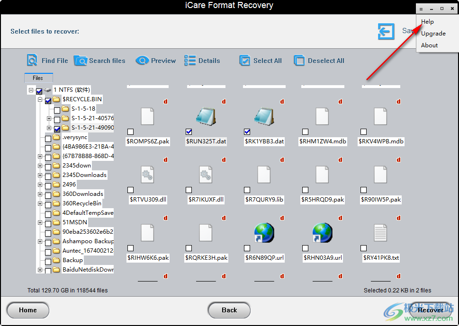Click the Preview eye icon

pyautogui.click(x=142, y=61)
